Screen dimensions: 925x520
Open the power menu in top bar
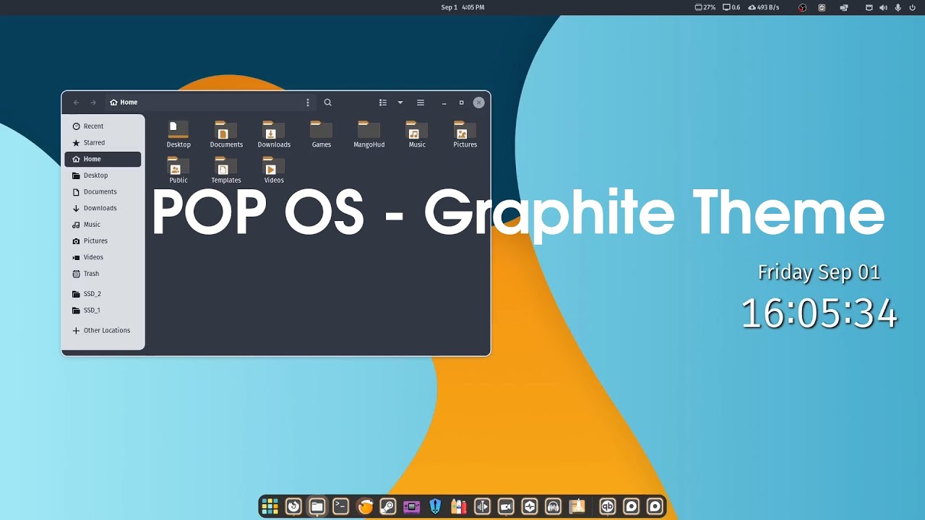click(912, 7)
